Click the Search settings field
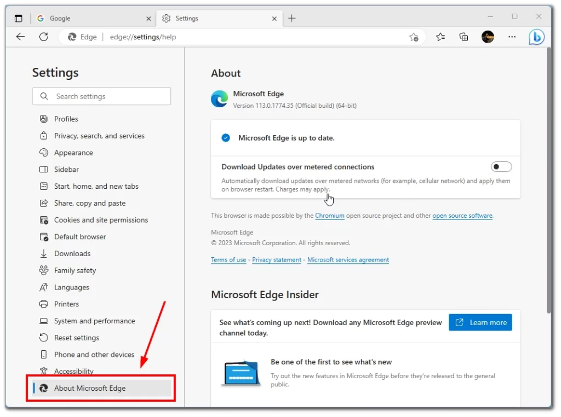 [101, 96]
